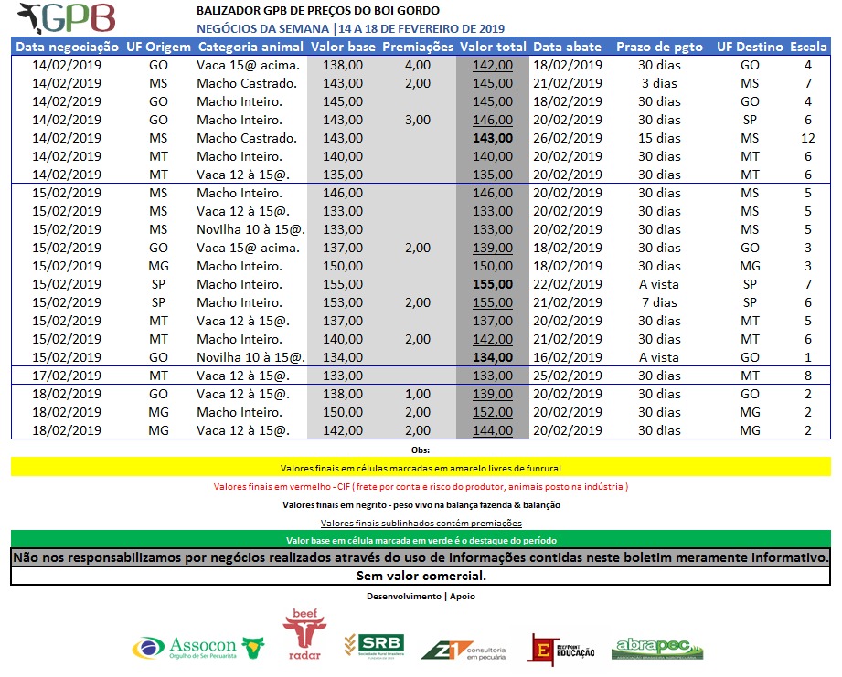Click the title 'BALIZADOR GPB DE PREÇOS DO BOI GORDO'
Screen dimensions: 842x677
(x=318, y=10)
